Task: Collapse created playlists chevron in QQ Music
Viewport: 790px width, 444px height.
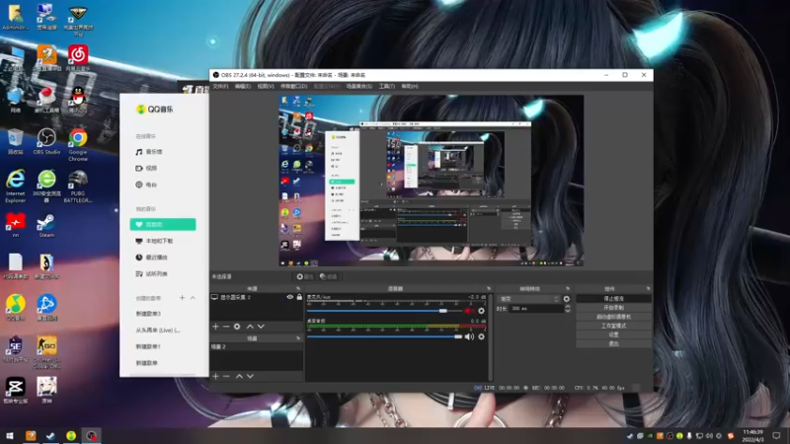Action: click(193, 298)
